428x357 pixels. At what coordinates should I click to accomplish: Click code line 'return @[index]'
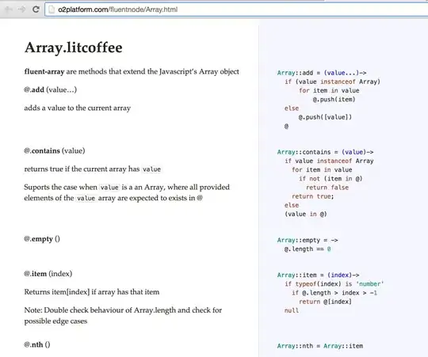pos(326,302)
